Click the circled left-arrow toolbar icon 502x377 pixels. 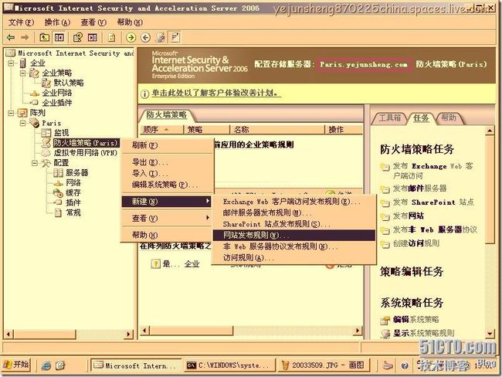coord(146,38)
